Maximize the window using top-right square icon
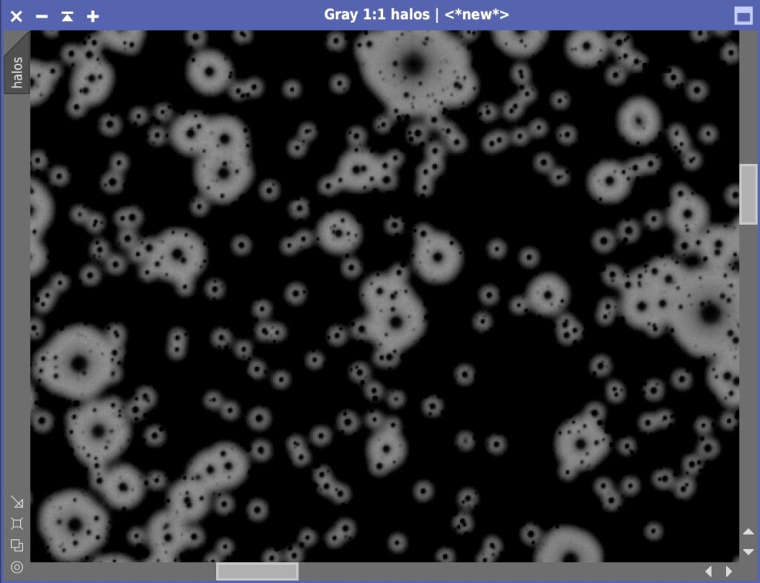This screenshot has height=583, width=760. pyautogui.click(x=744, y=16)
